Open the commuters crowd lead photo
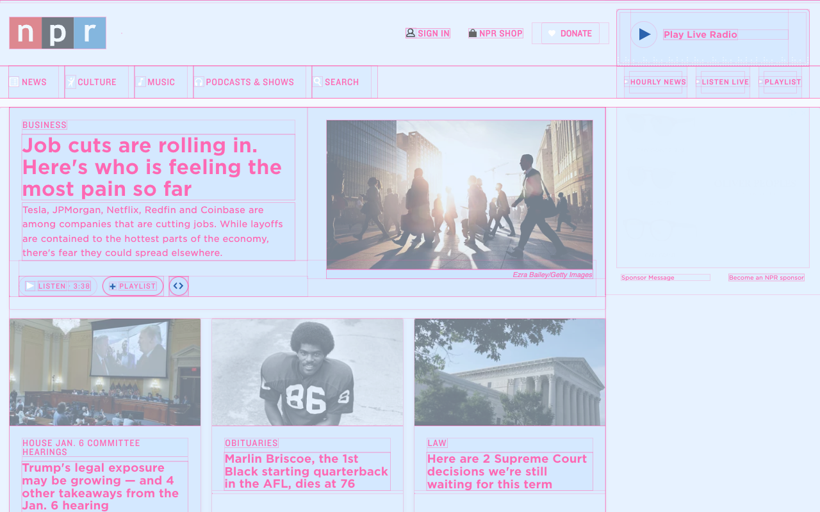 click(459, 195)
